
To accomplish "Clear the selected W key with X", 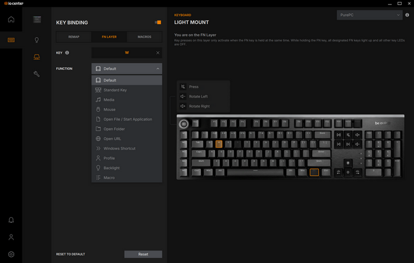I will coord(158,52).
